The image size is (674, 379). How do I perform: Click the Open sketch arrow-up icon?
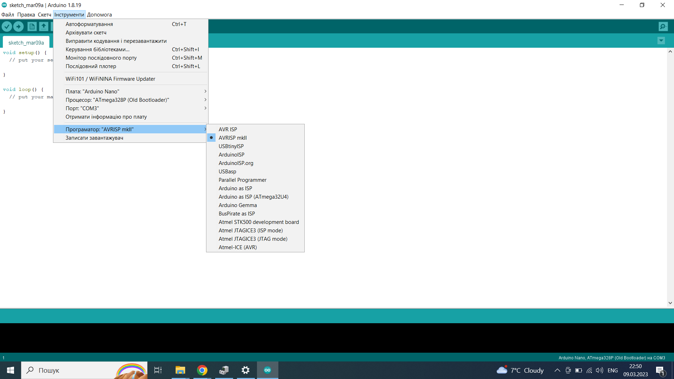44,26
